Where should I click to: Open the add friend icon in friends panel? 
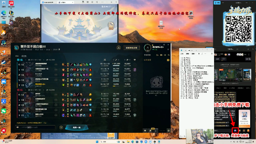pos(157,55)
